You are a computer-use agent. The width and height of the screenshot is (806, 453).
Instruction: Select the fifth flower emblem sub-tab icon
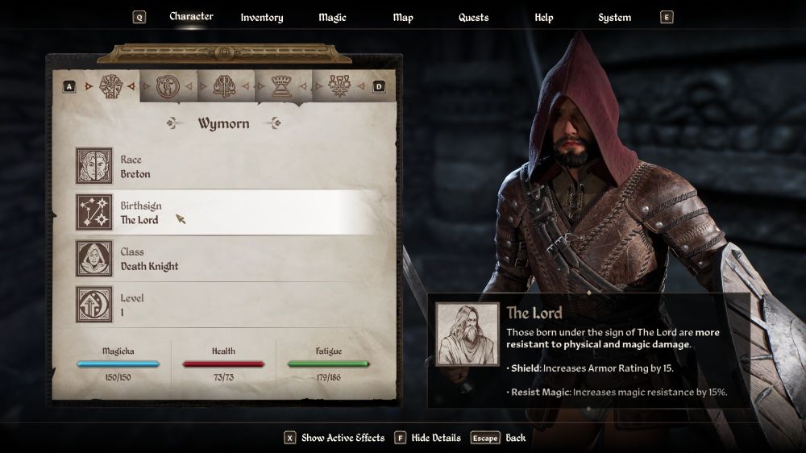click(339, 86)
